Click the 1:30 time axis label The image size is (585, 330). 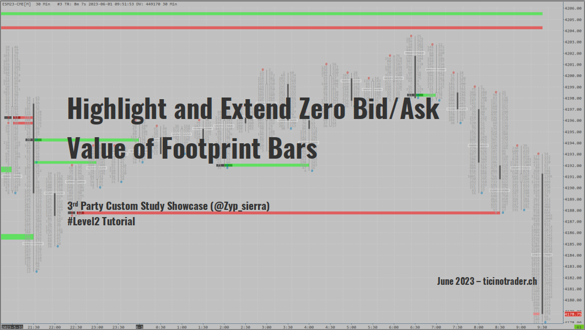(x=203, y=327)
